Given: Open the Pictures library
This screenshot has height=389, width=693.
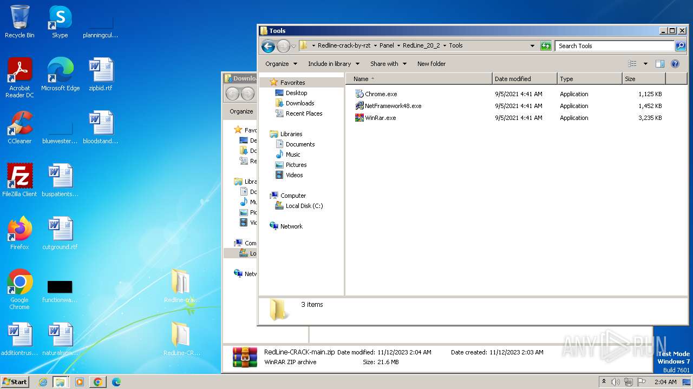Looking at the screenshot, I should pos(296,165).
